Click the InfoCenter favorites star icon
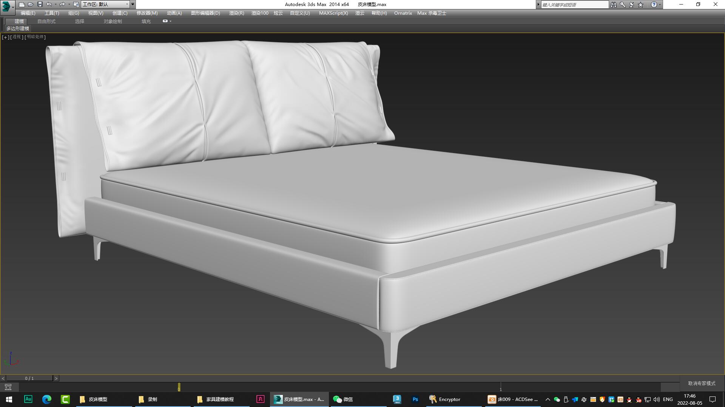Screen dimensions: 725x407 click(640, 5)
